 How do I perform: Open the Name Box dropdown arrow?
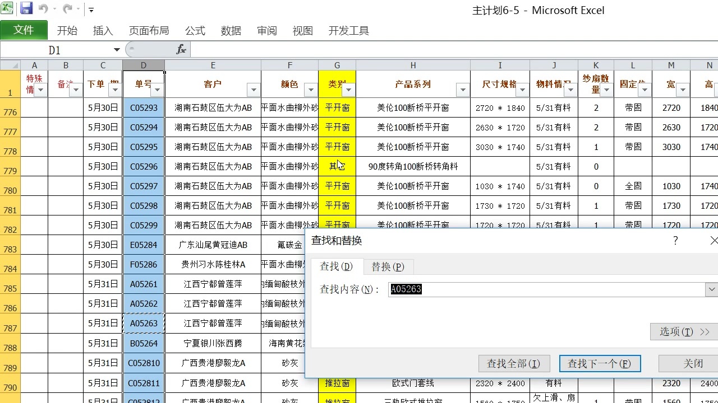117,50
